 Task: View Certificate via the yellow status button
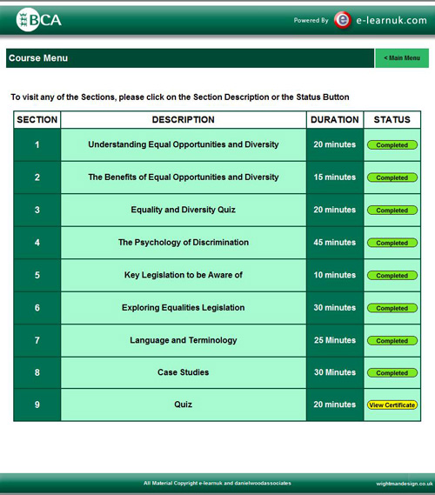pos(392,405)
